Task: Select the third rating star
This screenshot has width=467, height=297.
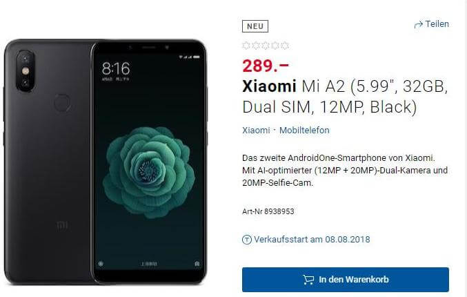Action: tap(266, 46)
